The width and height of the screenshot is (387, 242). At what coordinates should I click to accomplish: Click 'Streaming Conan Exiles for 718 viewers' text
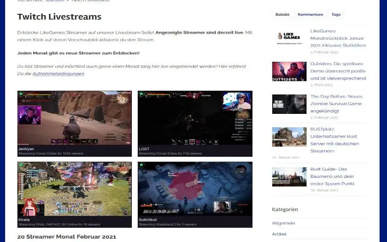pos(170,153)
